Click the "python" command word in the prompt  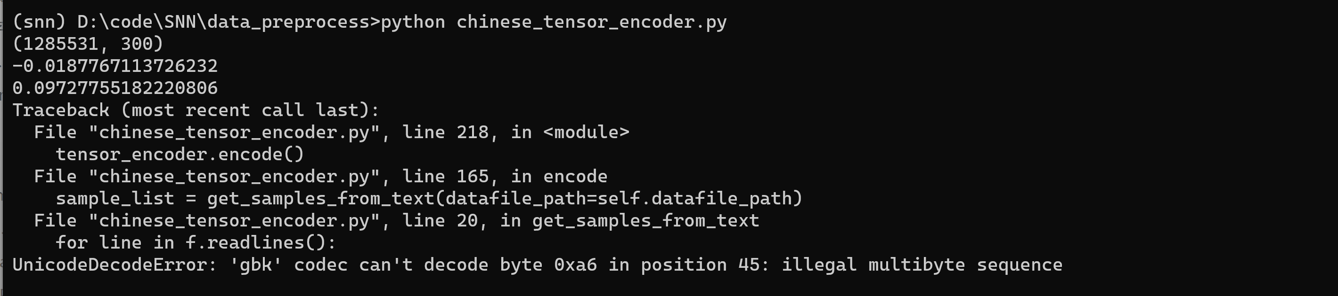click(413, 22)
